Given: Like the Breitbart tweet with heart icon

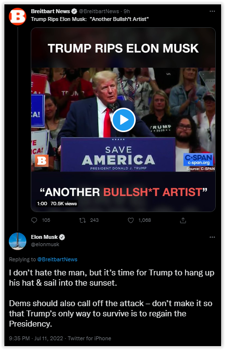Looking at the screenshot, I should tap(131, 220).
